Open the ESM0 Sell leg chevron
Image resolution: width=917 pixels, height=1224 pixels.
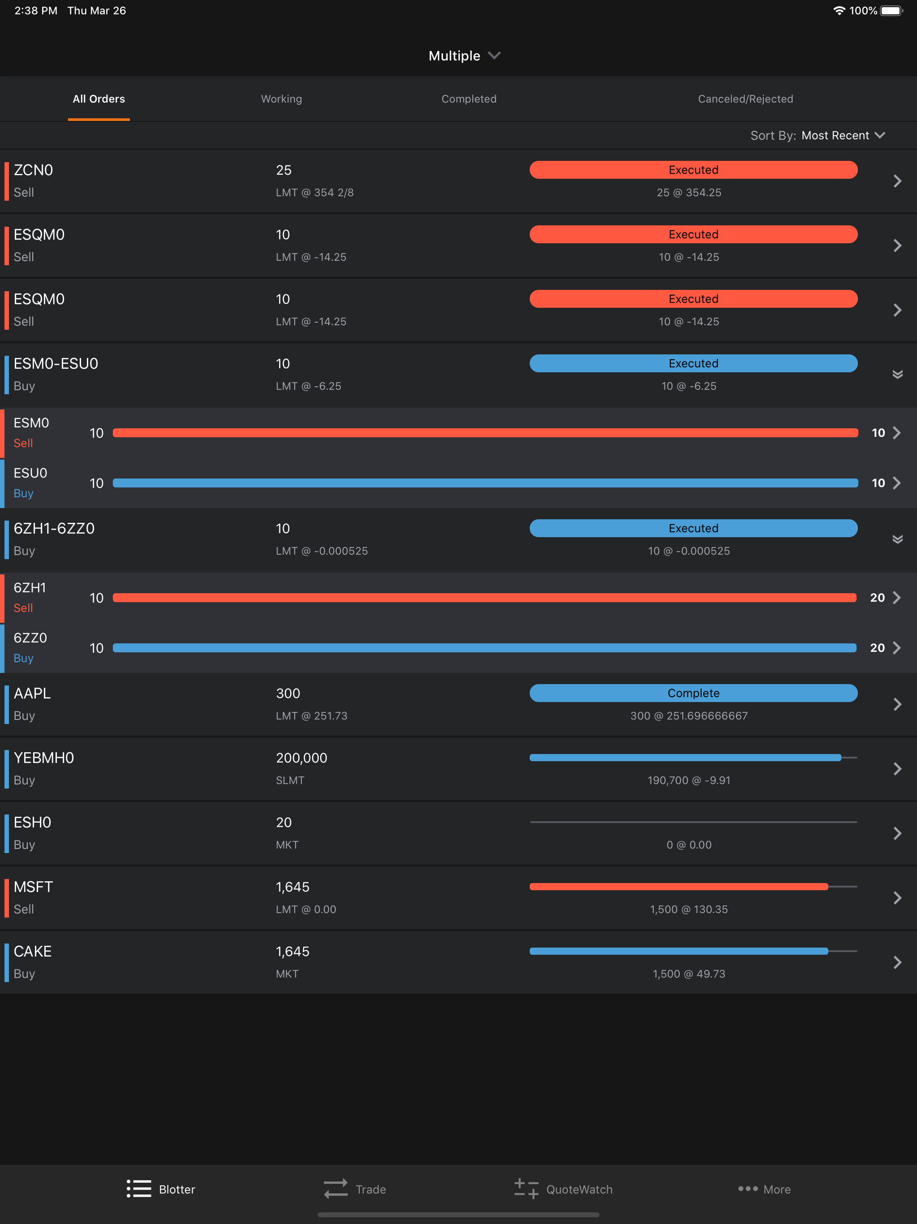[x=896, y=433]
